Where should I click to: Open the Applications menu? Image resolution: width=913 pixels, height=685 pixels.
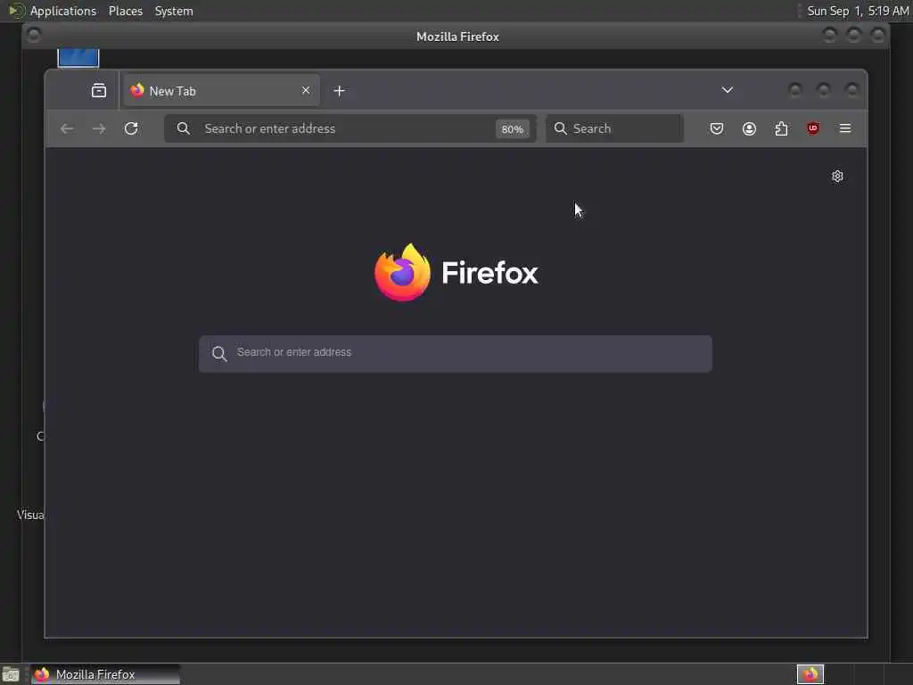(x=63, y=11)
